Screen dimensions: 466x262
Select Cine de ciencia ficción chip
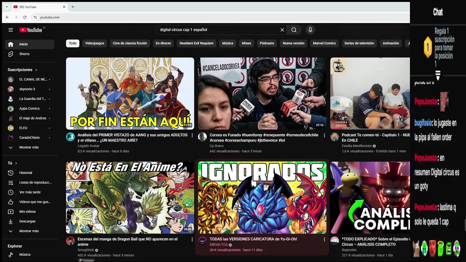click(130, 43)
